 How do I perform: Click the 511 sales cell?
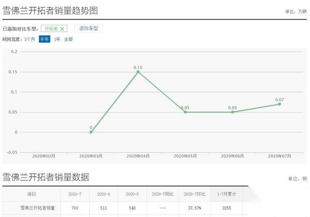104,208
